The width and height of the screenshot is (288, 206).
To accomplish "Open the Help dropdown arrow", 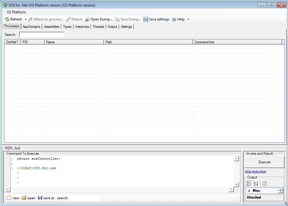I will point(188,20).
